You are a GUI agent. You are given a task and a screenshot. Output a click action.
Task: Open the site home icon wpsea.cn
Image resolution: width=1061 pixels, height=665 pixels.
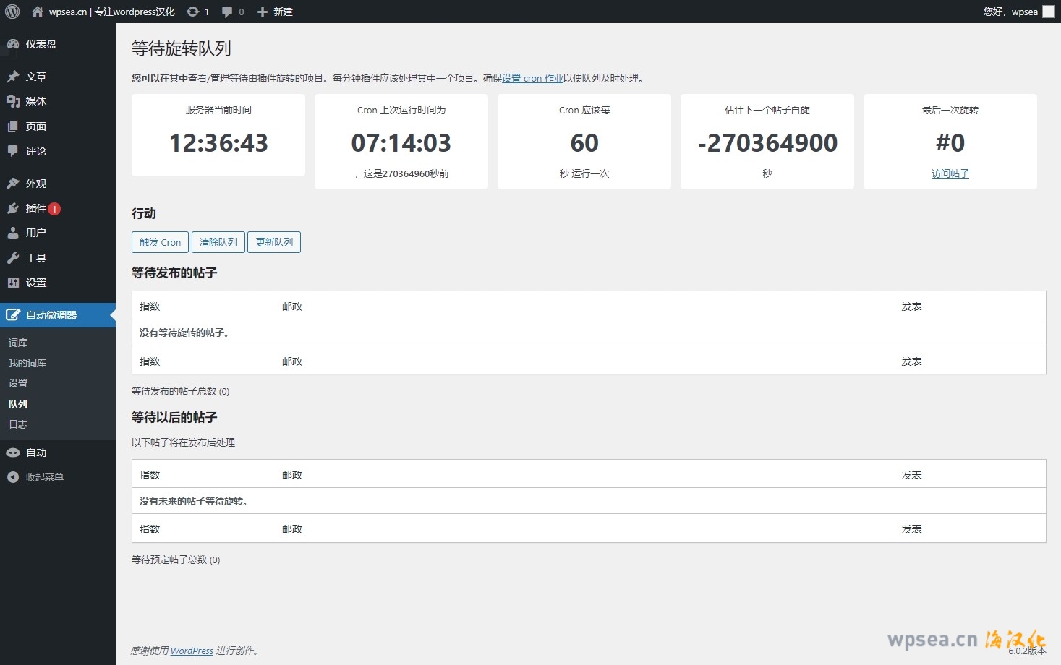[x=38, y=12]
